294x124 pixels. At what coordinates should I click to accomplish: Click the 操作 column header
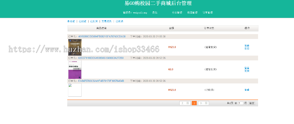pos(247,28)
